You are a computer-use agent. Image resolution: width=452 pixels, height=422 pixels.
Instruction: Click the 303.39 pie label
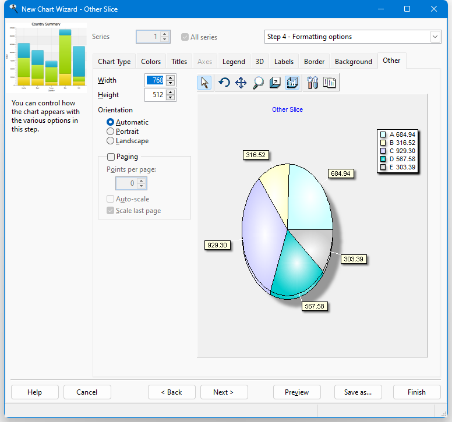click(x=354, y=259)
